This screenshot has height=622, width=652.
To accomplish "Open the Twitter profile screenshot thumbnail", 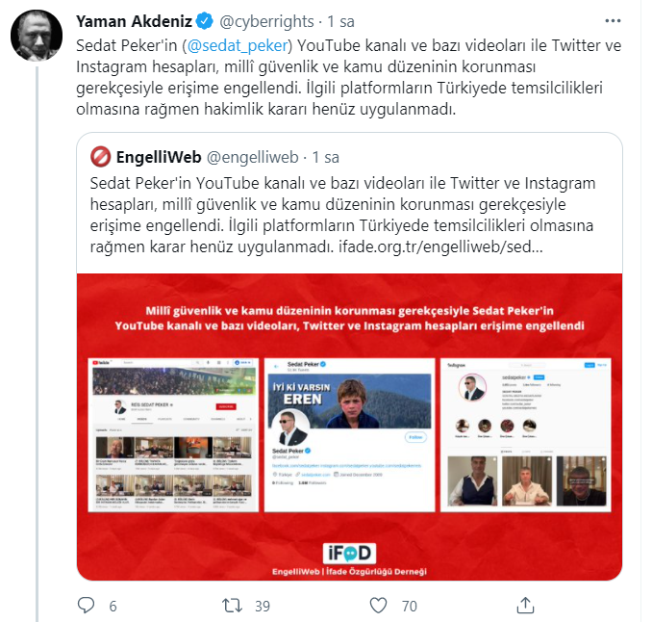I will tap(349, 434).
